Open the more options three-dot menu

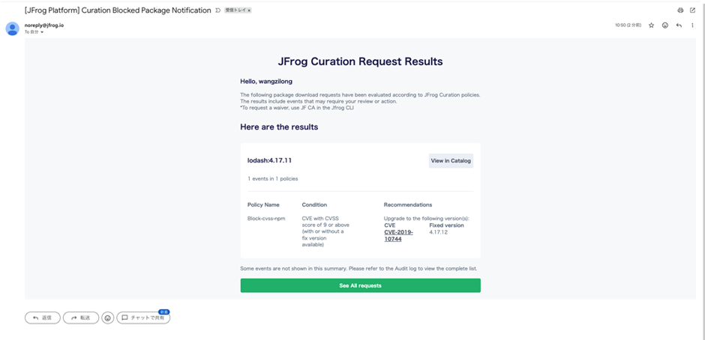692,25
